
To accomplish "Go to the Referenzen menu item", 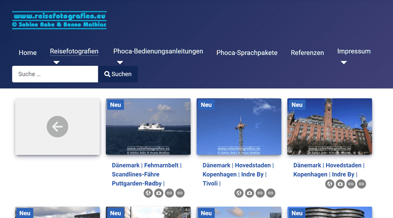I will point(307,53).
